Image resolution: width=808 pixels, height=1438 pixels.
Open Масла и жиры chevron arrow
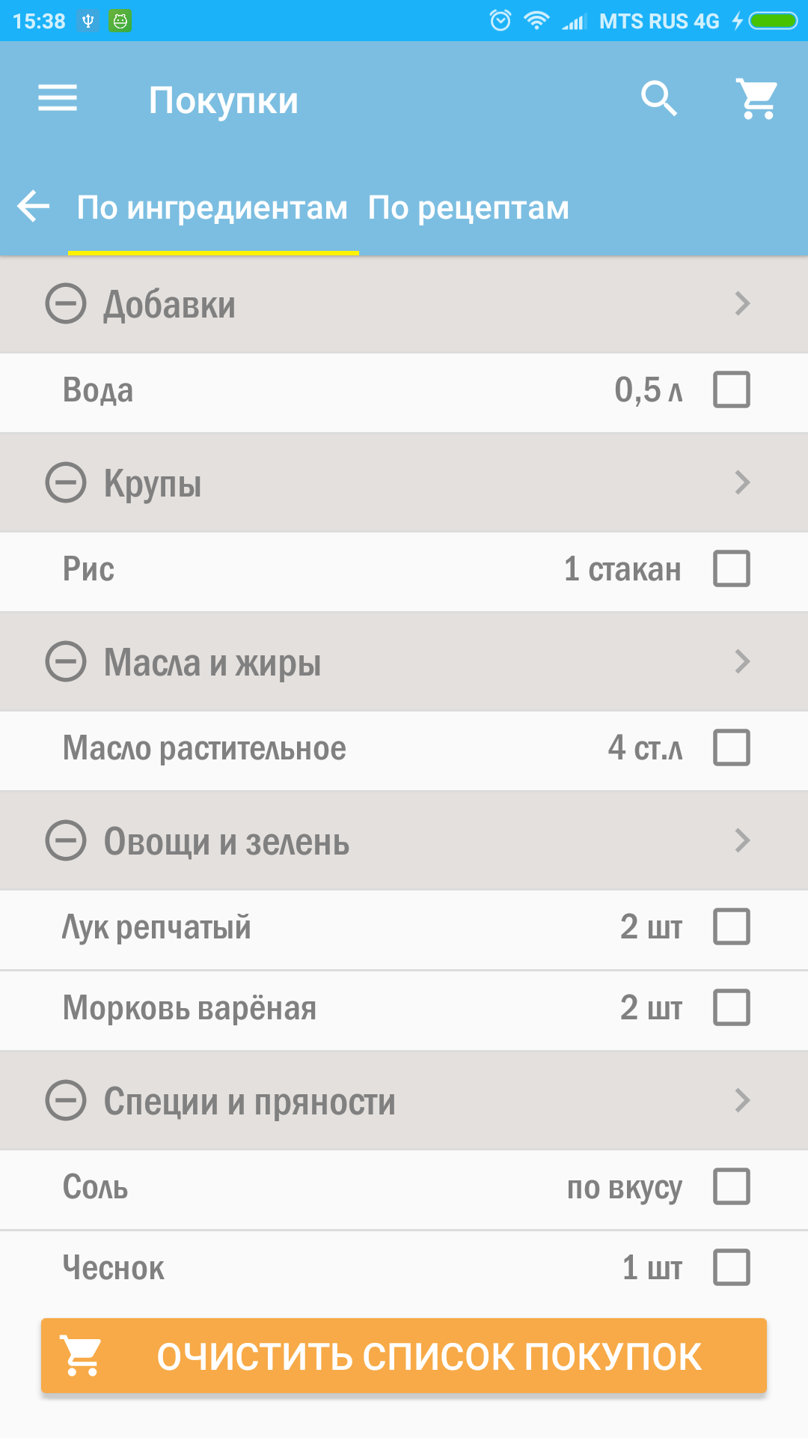click(x=741, y=661)
